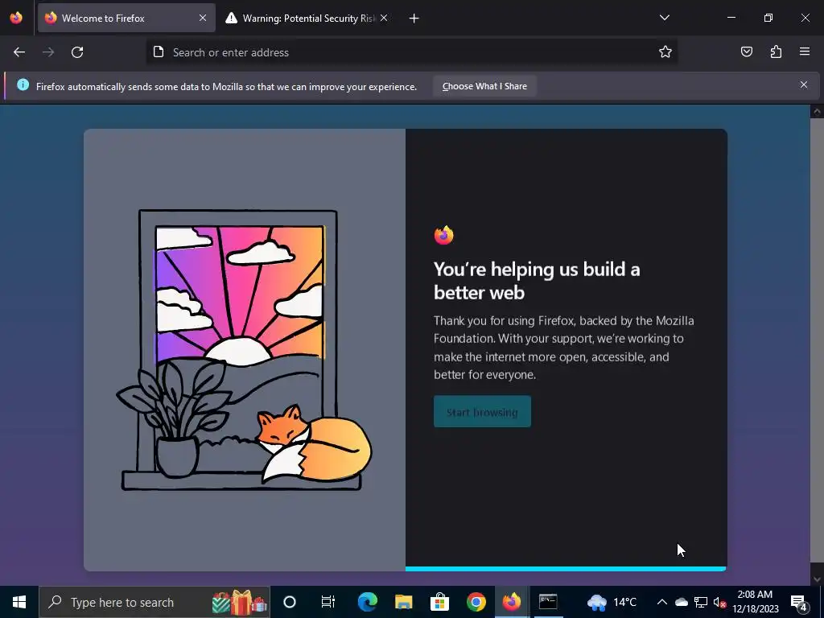Viewport: 824px width, 618px height.
Task: Open Save to Pocket
Action: point(747,51)
